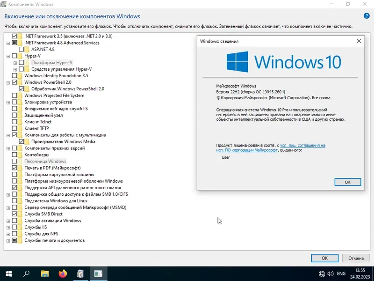The image size is (374, 281).
Task: Select Обработчик Windows PowerShell 2.0 text
Action: point(68,89)
